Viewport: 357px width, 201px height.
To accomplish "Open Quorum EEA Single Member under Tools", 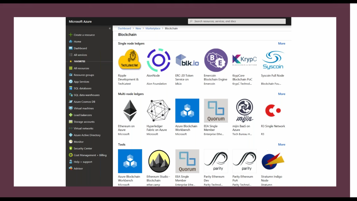I will (x=187, y=161).
